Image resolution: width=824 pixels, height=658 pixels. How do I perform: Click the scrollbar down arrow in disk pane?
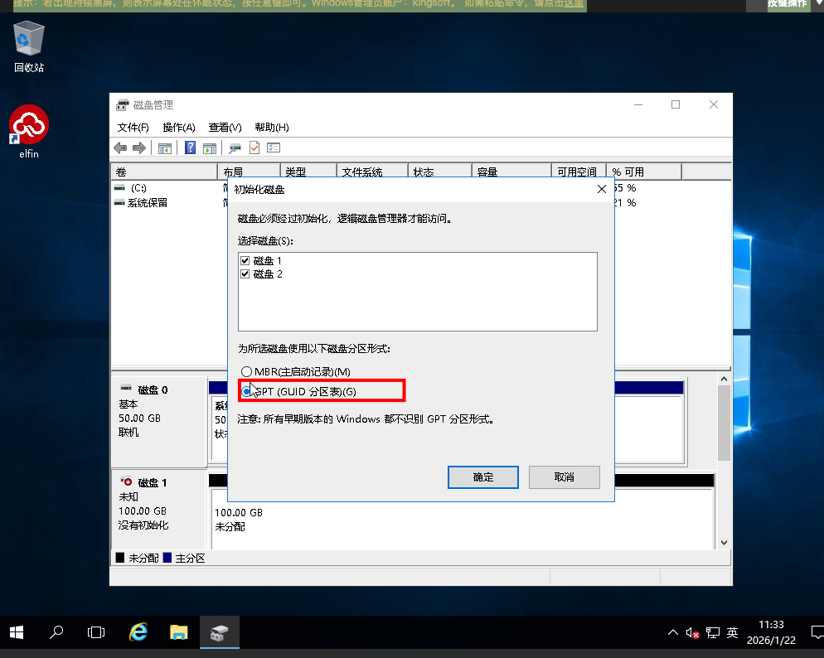[x=725, y=543]
